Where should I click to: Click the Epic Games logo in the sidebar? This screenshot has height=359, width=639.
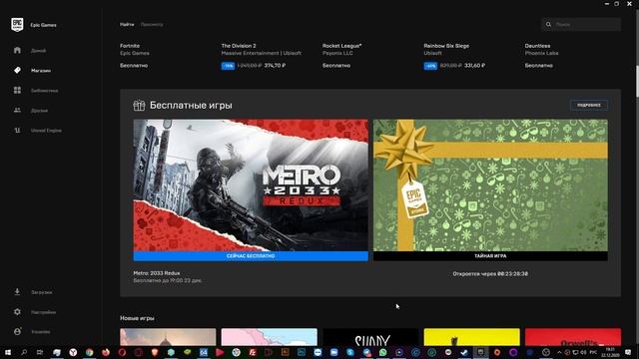pos(17,25)
